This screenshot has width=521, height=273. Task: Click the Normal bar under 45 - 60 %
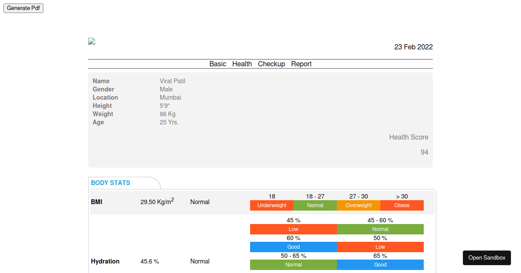(x=380, y=229)
